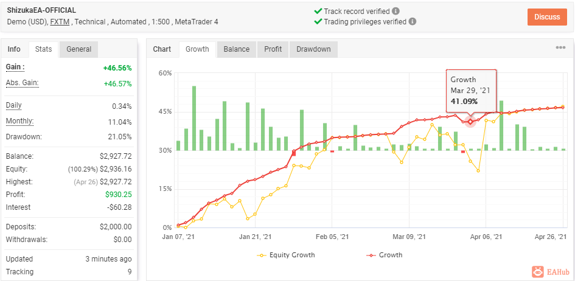Click the '3 minutes ago' updated value
This screenshot has height=281, width=575.
pyautogui.click(x=108, y=259)
